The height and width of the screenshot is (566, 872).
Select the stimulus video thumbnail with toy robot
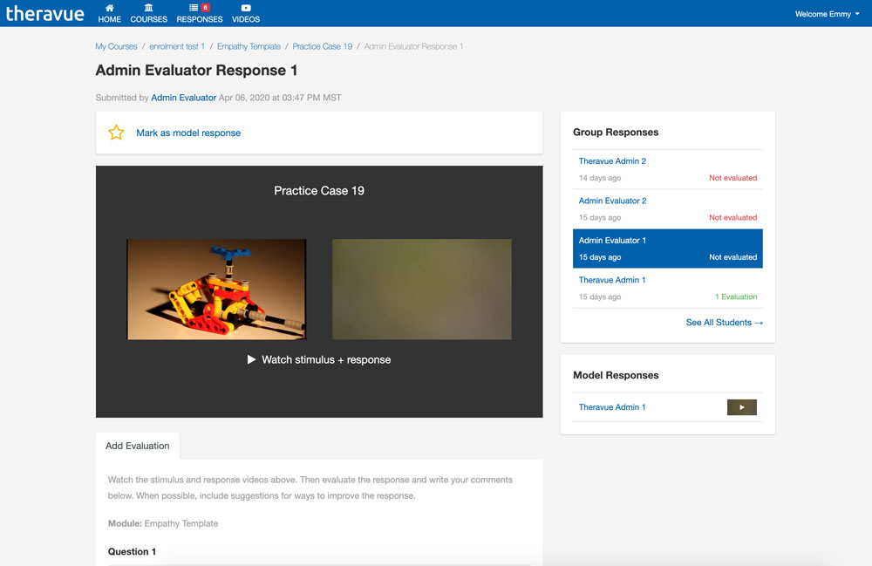click(x=216, y=290)
